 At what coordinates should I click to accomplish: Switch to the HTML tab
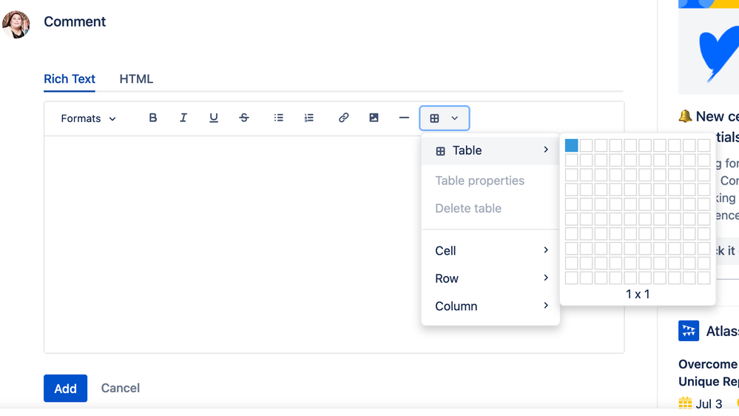pyautogui.click(x=136, y=78)
